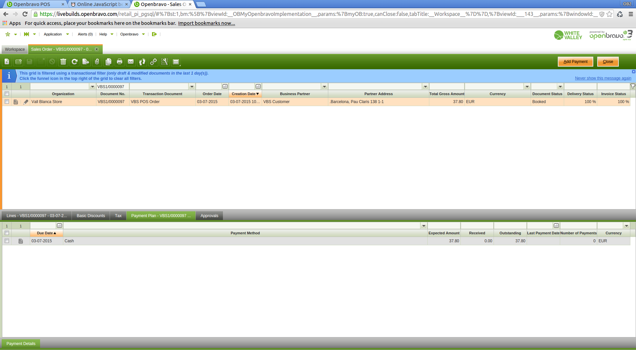
Task: Check the Cash payment row checkbox
Action: pos(7,241)
